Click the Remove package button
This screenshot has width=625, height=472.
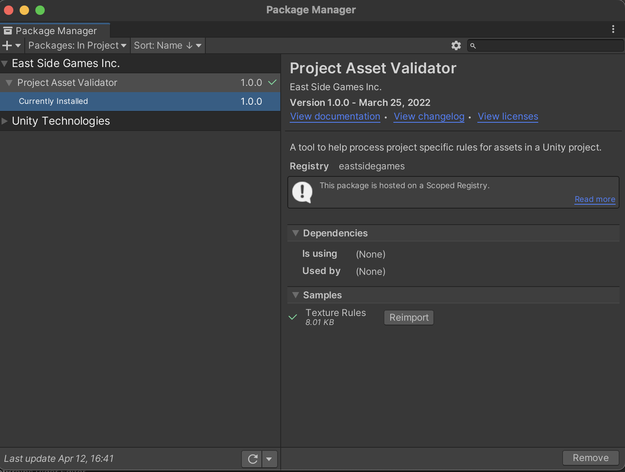click(x=590, y=458)
